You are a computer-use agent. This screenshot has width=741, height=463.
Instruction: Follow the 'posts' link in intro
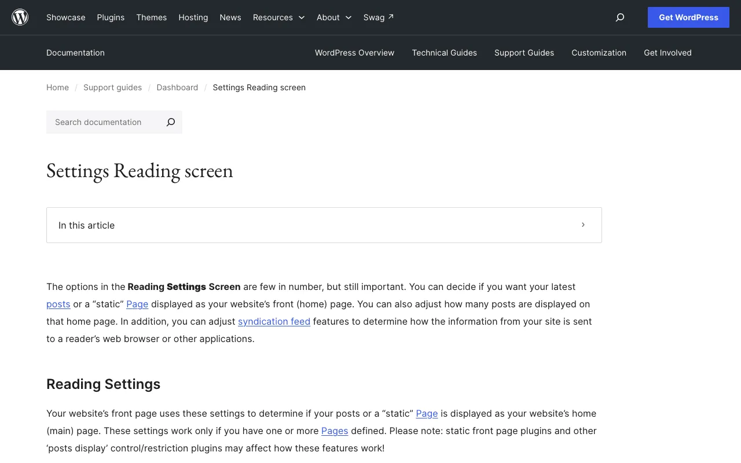tap(58, 304)
